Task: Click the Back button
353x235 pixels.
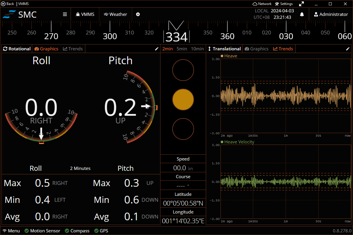Action: [x=8, y=4]
